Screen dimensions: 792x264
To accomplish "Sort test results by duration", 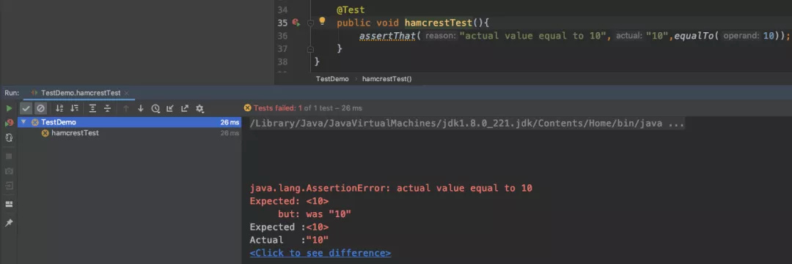I will [x=74, y=108].
